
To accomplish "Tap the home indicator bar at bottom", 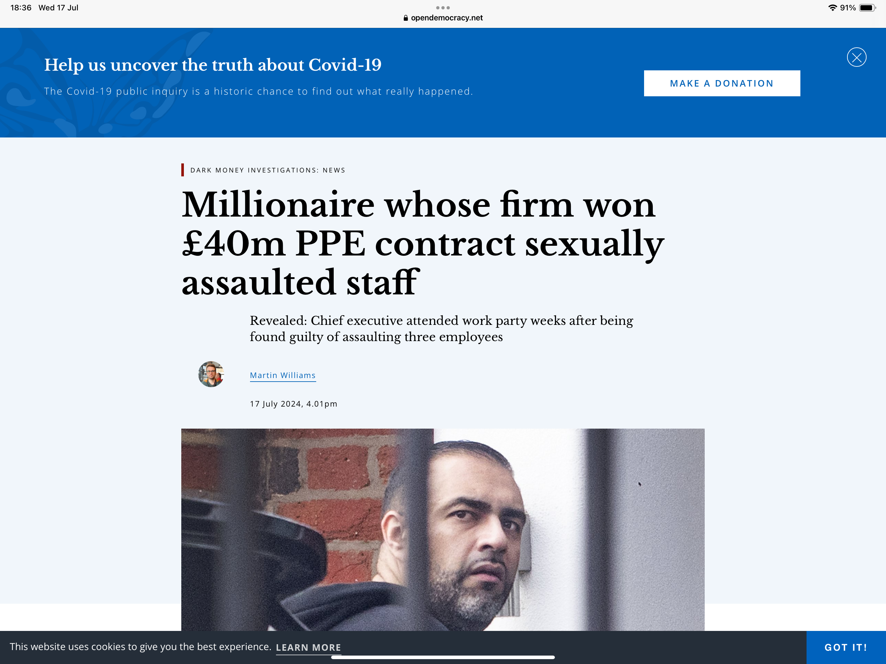I will (x=443, y=657).
